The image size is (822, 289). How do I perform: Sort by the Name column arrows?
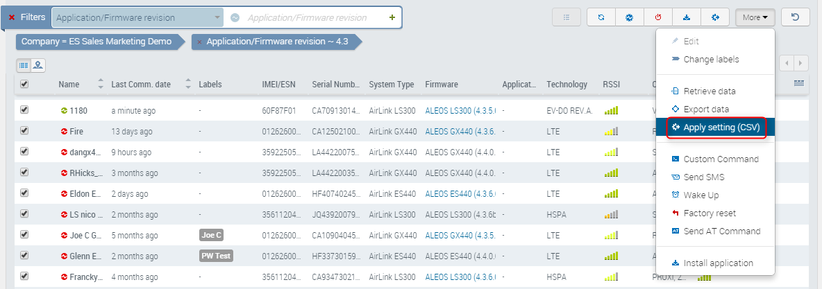pos(100,85)
